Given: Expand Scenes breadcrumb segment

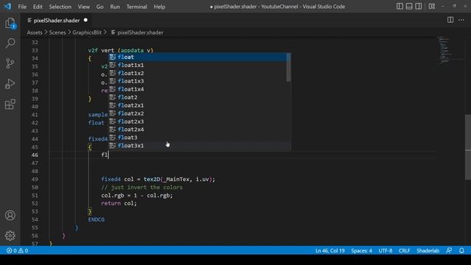Looking at the screenshot, I should point(57,32).
